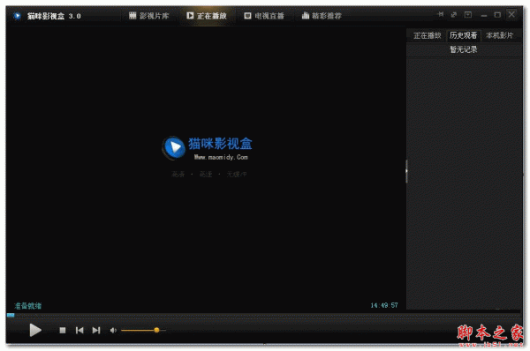Select the 正在播放 sidebar tab
The width and height of the screenshot is (530, 351).
coord(427,35)
